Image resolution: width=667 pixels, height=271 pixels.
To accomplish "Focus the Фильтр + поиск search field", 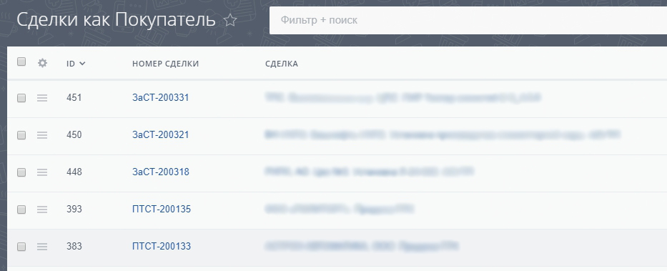I will click(468, 20).
